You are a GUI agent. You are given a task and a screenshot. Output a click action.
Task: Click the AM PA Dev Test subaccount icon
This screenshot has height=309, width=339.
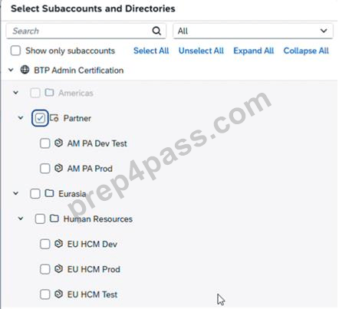tap(58, 143)
